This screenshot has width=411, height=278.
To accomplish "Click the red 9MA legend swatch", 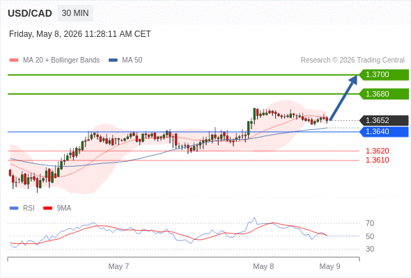I will coord(47,208).
